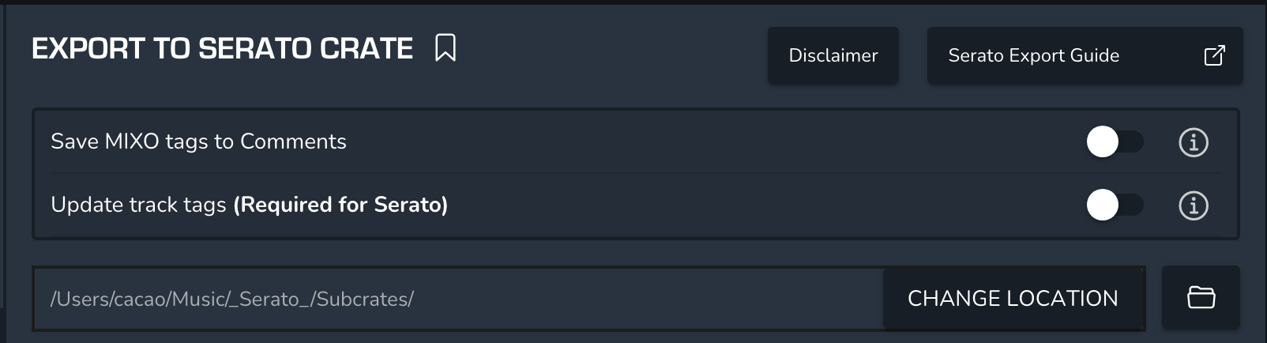The image size is (1267, 343).
Task: Enable Save MIXO tags to Comments switch
Action: [x=1115, y=142]
